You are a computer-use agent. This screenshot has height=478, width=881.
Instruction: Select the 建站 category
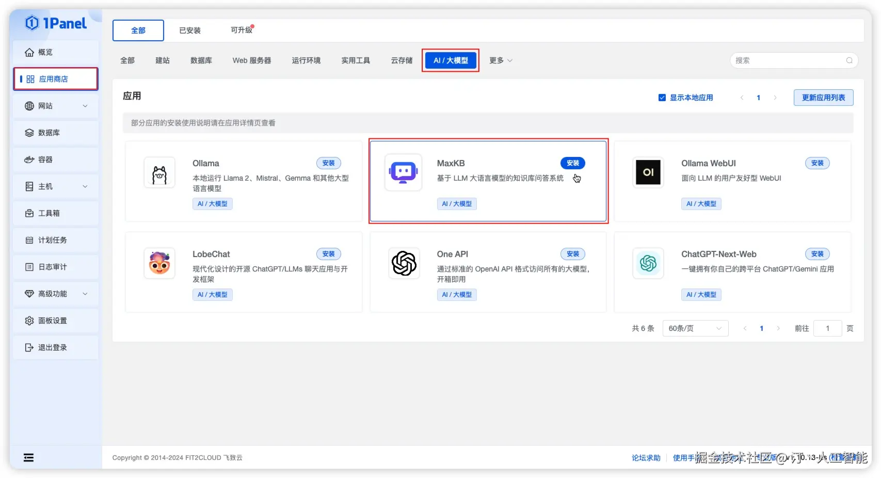point(163,60)
